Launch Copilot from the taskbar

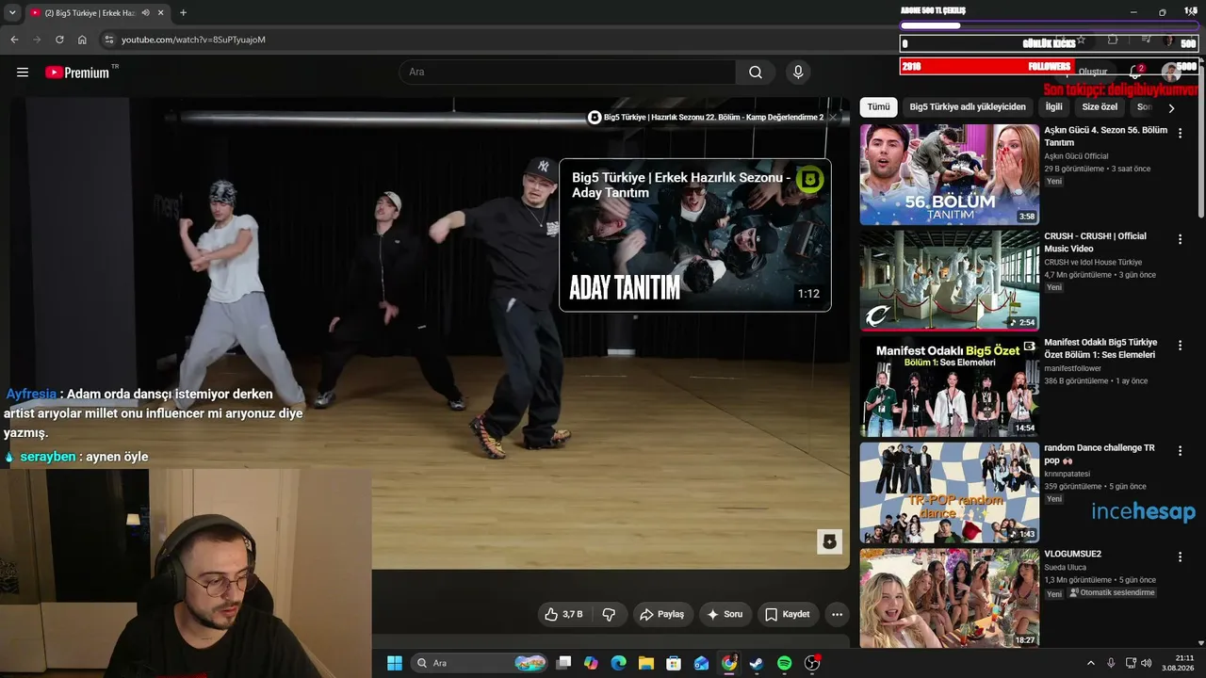pos(591,663)
